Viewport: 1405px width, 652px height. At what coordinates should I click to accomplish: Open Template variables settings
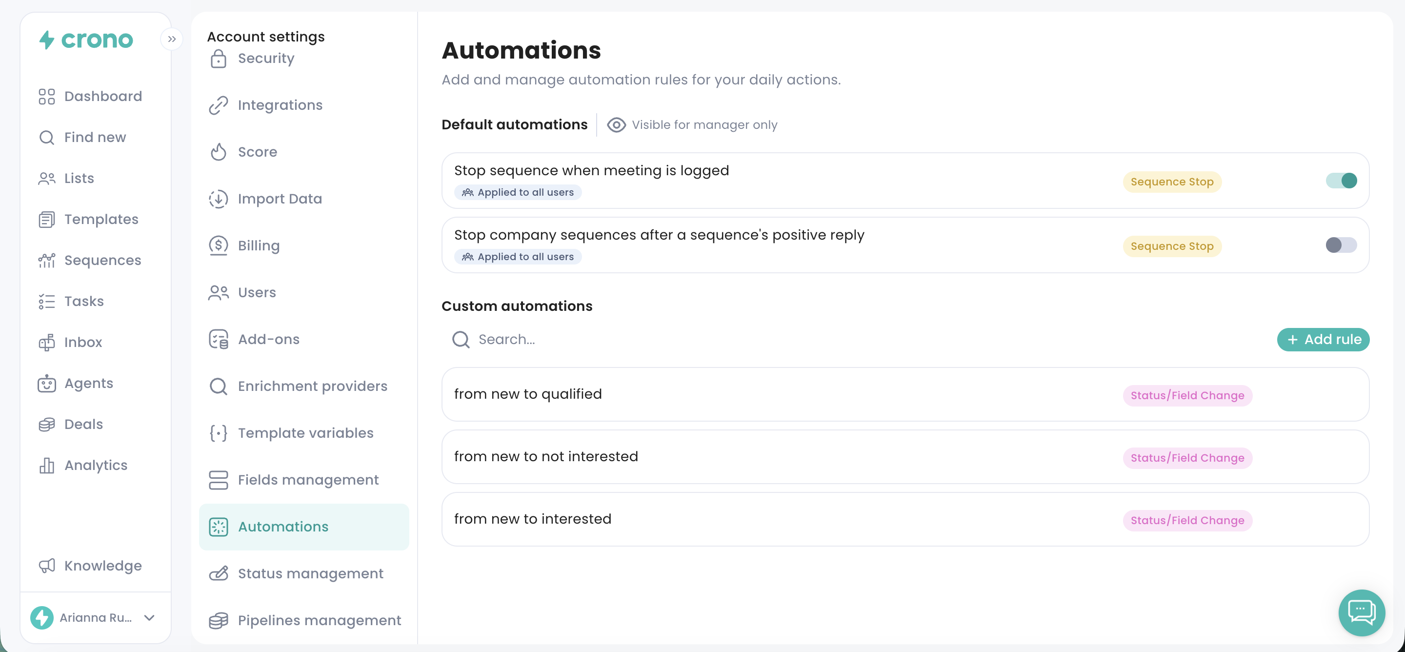(304, 433)
